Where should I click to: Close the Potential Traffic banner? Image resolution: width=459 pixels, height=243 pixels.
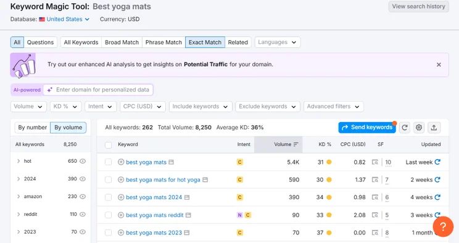439,65
